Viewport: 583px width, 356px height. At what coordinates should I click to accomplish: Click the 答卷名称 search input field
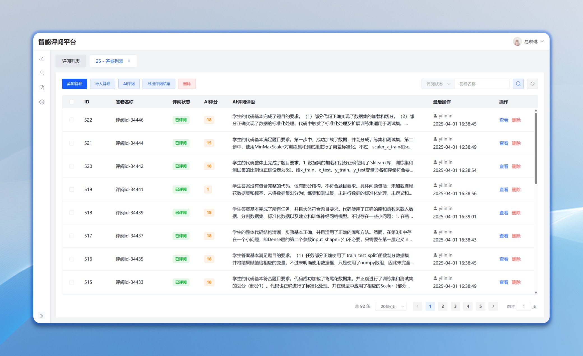482,84
